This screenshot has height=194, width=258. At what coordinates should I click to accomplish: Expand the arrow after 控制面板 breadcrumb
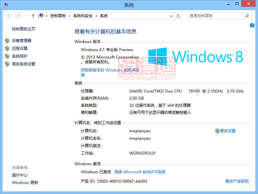click(70, 16)
